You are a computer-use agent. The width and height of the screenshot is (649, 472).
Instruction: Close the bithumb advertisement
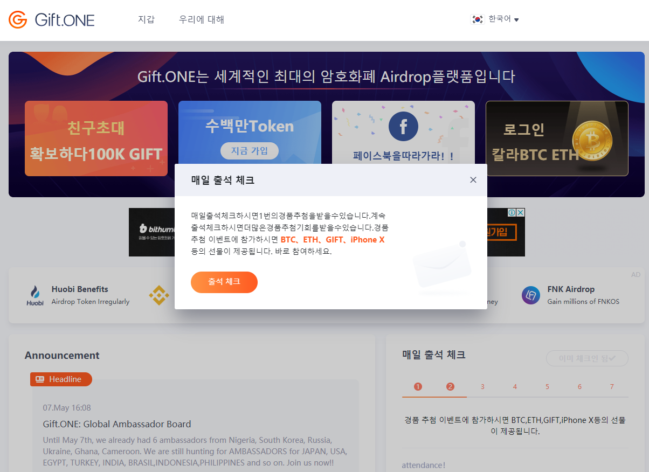[521, 212]
